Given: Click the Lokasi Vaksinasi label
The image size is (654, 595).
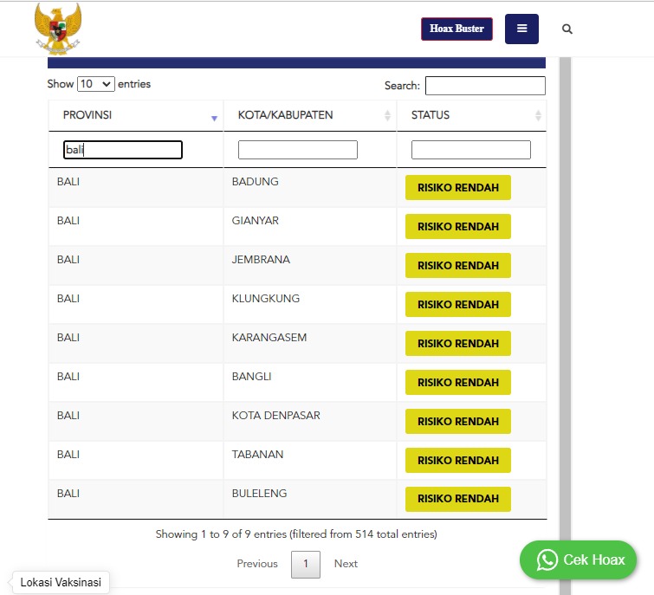Looking at the screenshot, I should click(61, 583).
